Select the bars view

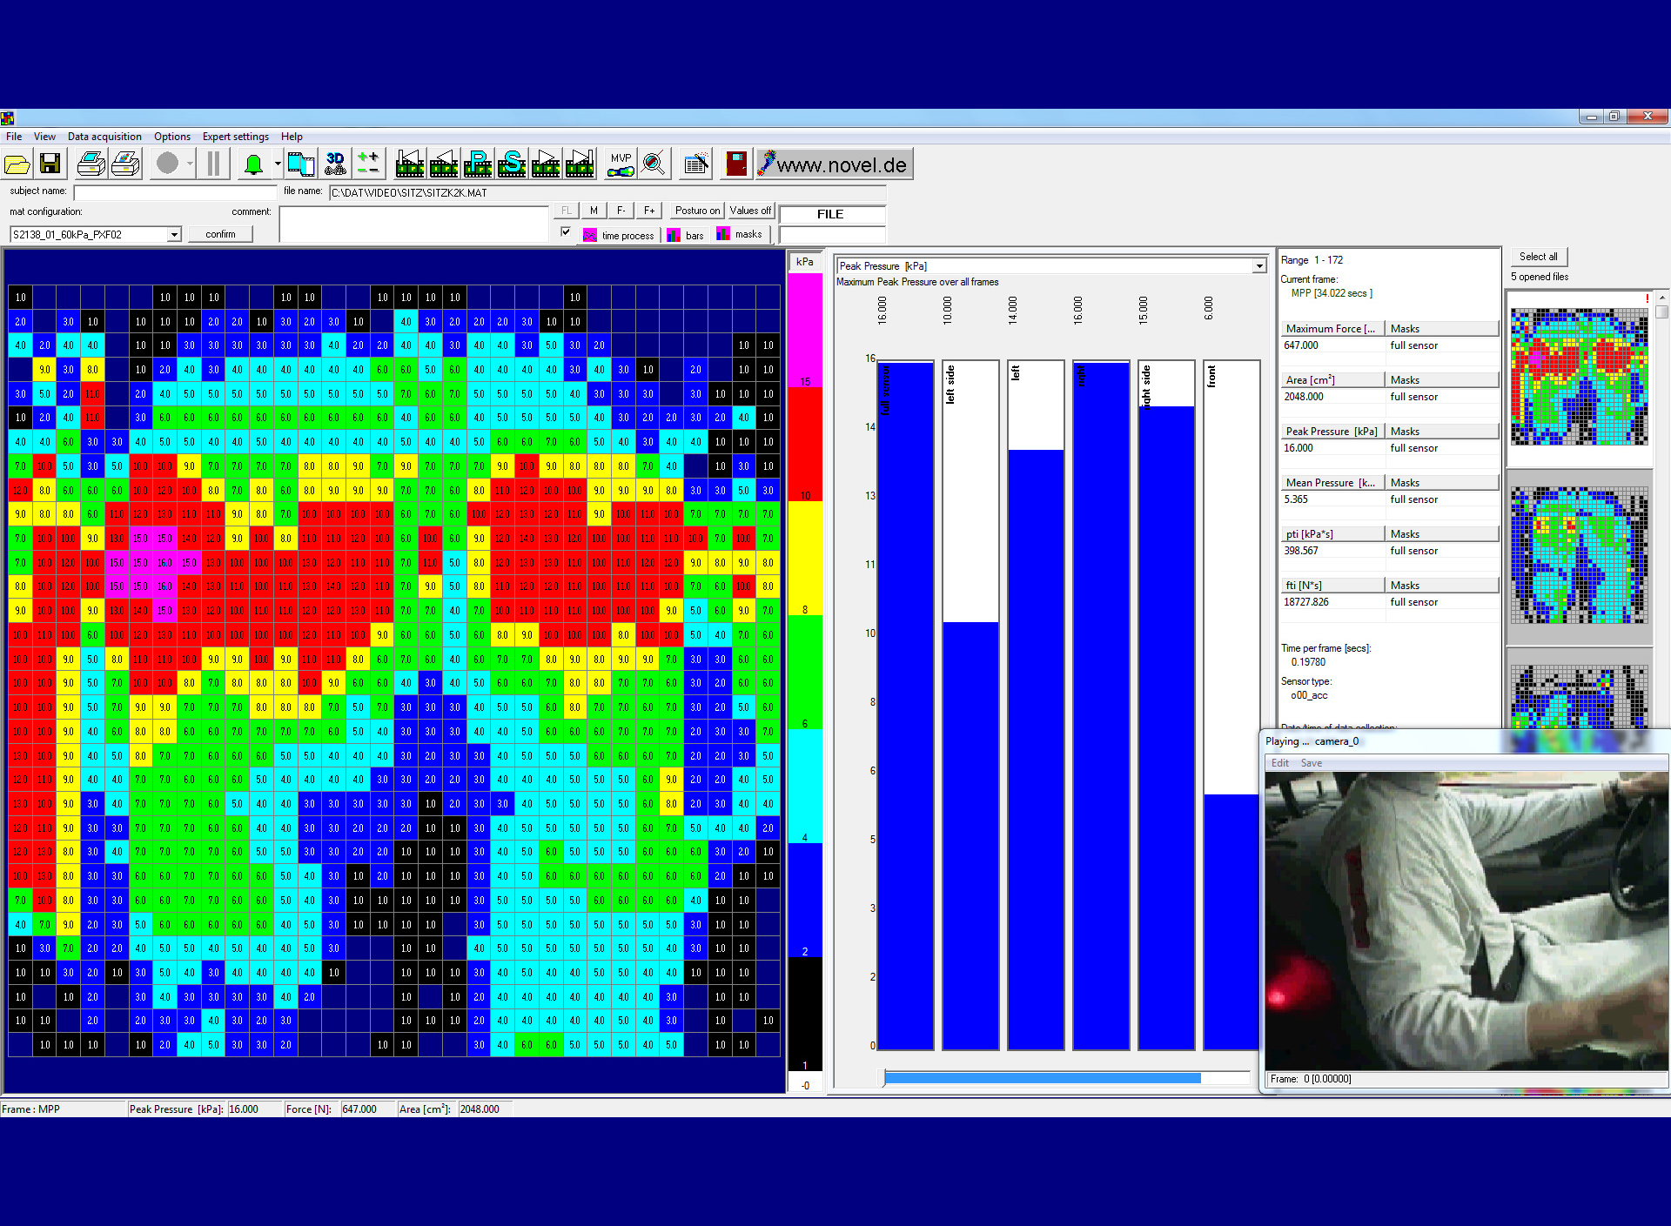tap(686, 235)
